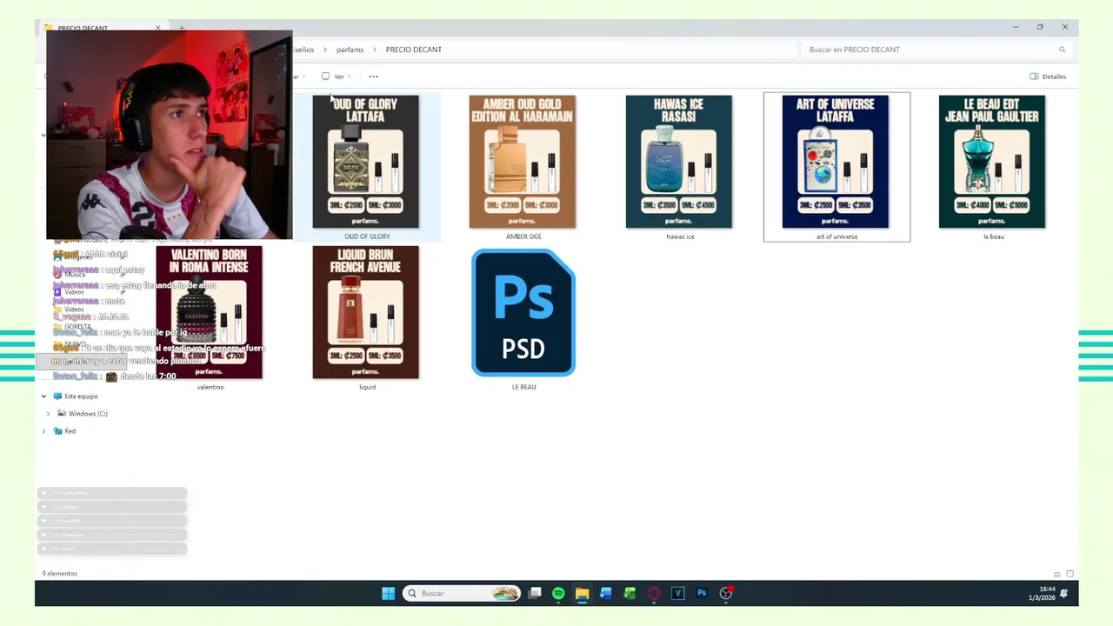Switch to details list view icon in status bar
Image resolution: width=1113 pixels, height=626 pixels.
1056,574
